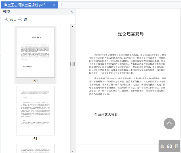
Task: Click paragraph starting 从2008年美国金融海啸
Action: tap(128, 64)
